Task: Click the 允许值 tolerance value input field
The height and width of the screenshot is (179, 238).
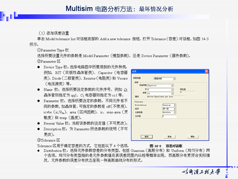Action: 169,116
